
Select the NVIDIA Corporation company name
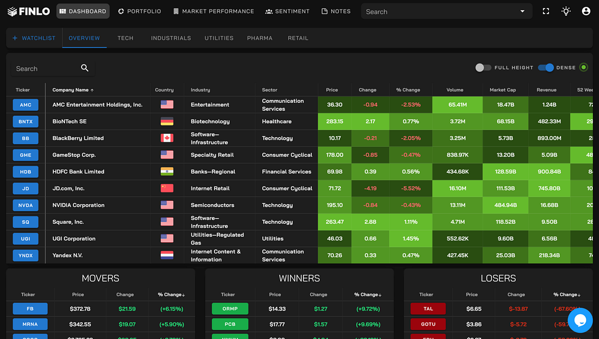(78, 205)
